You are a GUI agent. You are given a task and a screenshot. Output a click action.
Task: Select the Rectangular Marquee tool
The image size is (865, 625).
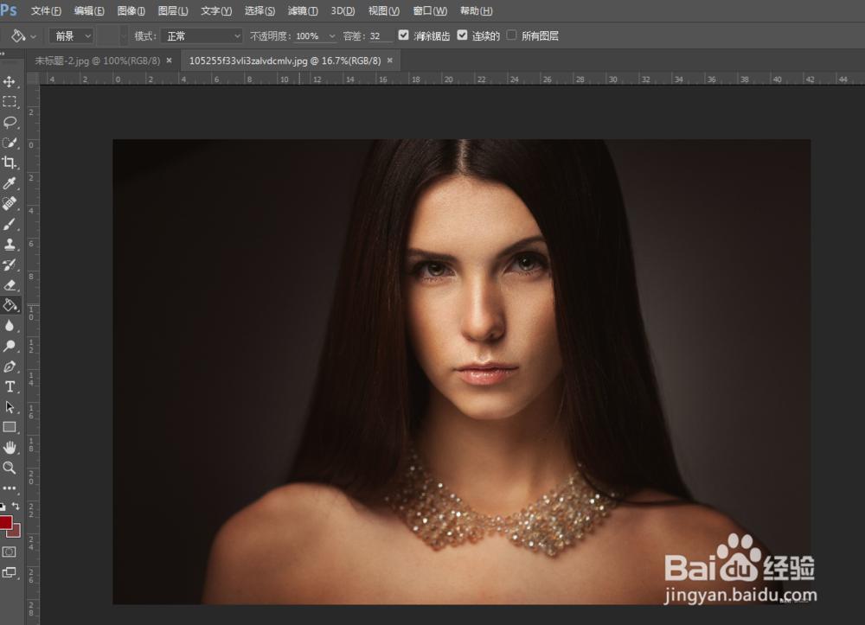click(10, 102)
